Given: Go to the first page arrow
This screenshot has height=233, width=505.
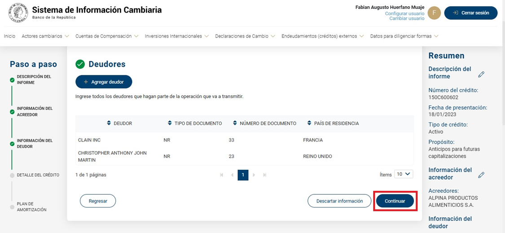Looking at the screenshot, I should click(x=222, y=175).
